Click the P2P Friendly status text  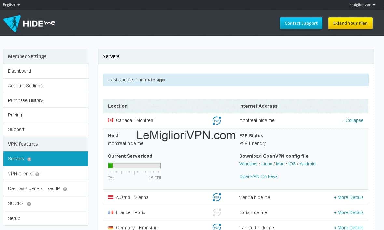coord(252,143)
